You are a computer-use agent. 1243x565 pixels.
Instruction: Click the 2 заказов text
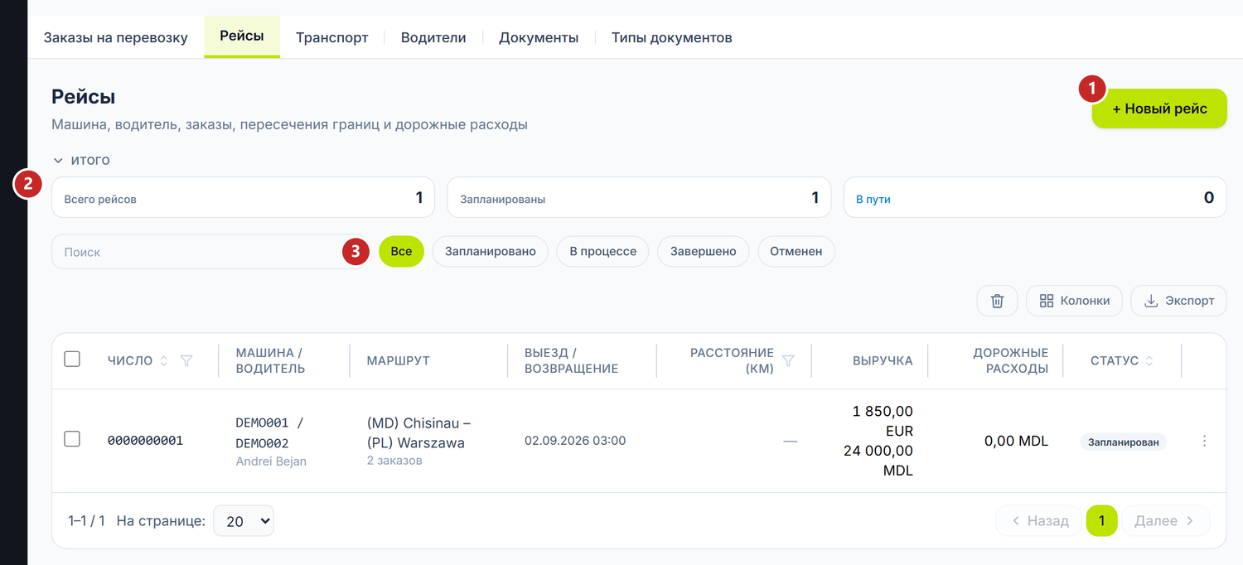pos(394,461)
